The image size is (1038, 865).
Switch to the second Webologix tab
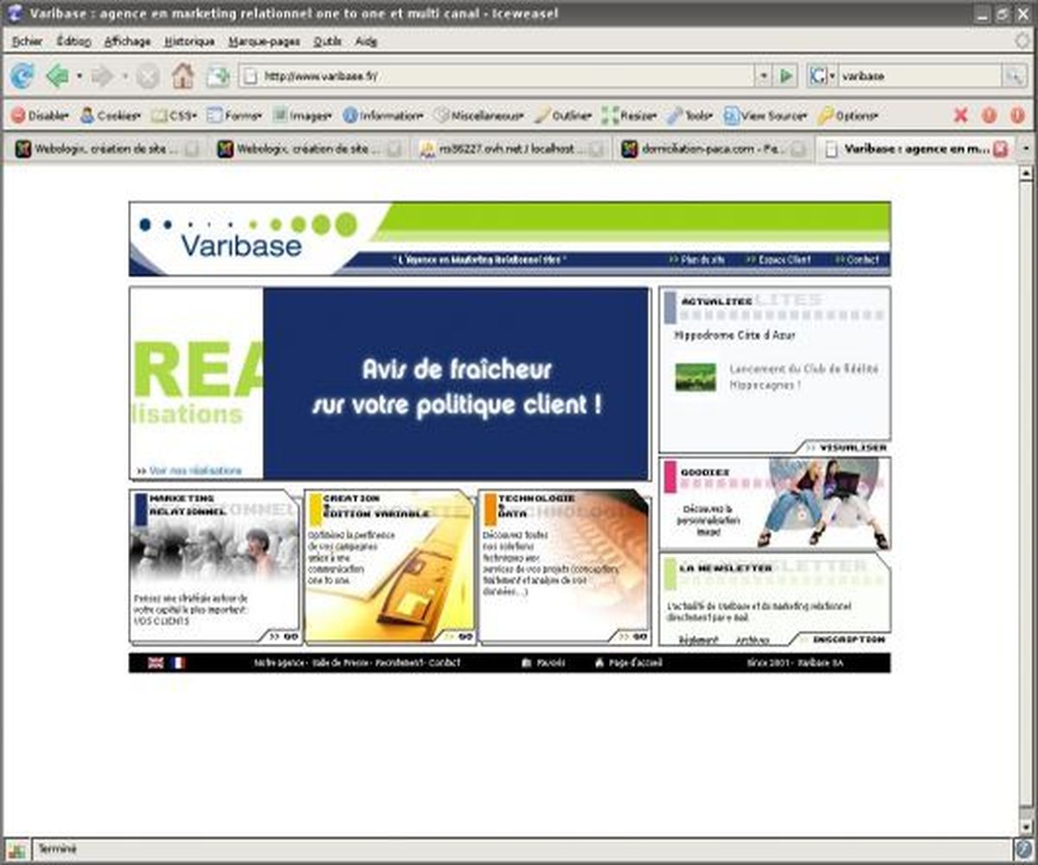(x=310, y=149)
